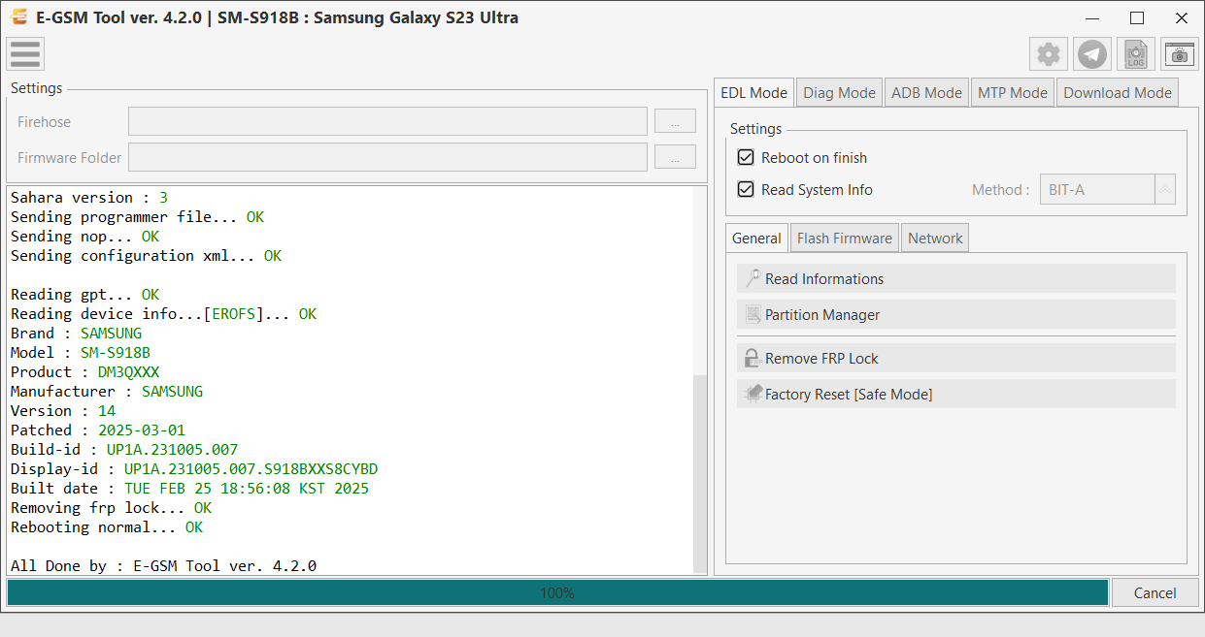Click Partition Manager button

tap(956, 314)
